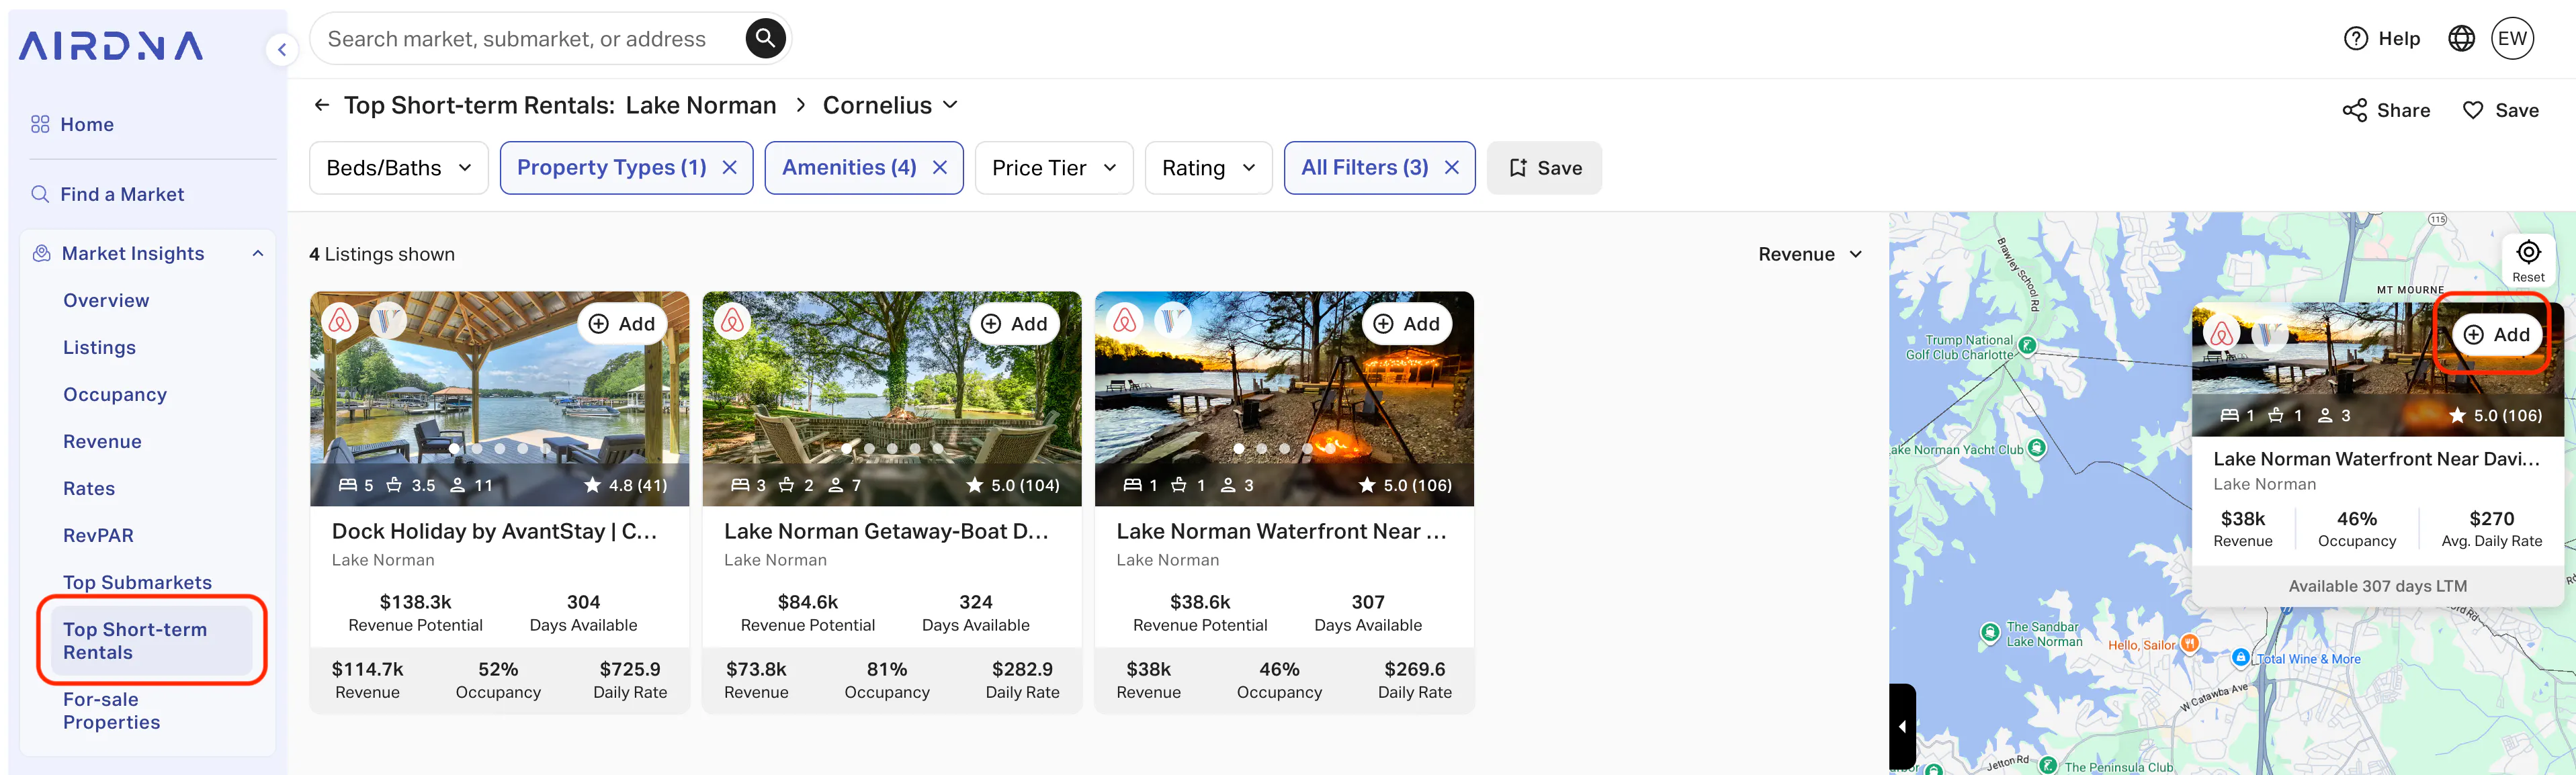Open the Beds/Baths dropdown
Viewport: 2576px width, 775px height.
click(x=399, y=168)
